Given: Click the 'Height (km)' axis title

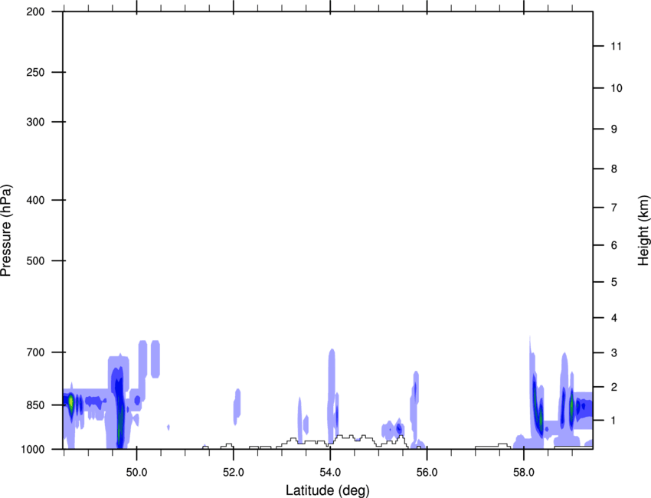Looking at the screenshot, I should tap(643, 231).
